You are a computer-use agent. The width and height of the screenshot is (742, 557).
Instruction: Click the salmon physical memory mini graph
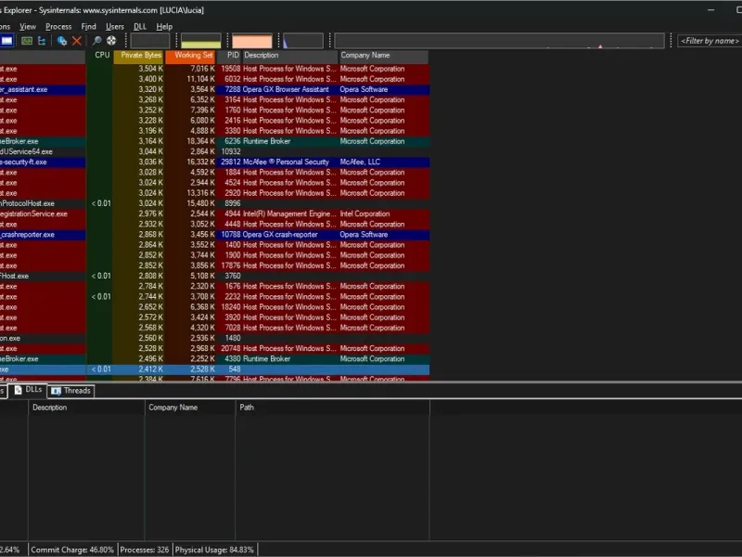click(251, 42)
